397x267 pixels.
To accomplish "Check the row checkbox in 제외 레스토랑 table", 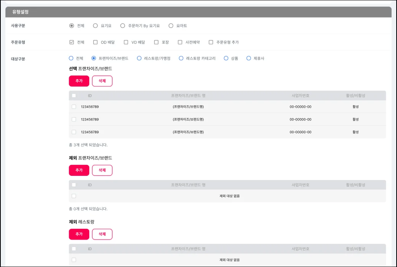I will tap(74, 260).
